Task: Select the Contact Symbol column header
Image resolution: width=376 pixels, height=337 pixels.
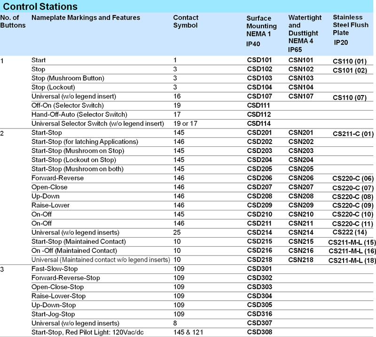Action: tap(186, 21)
